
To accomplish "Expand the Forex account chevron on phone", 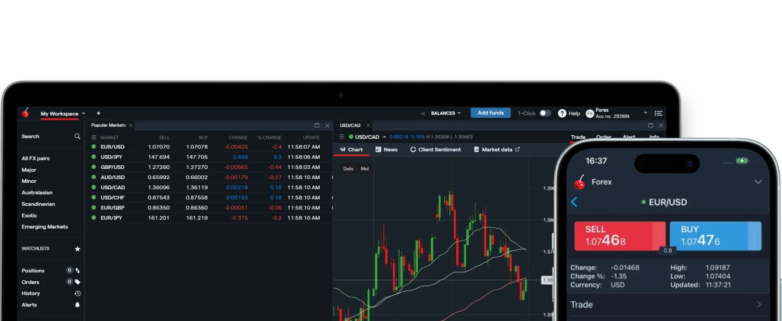I will coord(758,182).
